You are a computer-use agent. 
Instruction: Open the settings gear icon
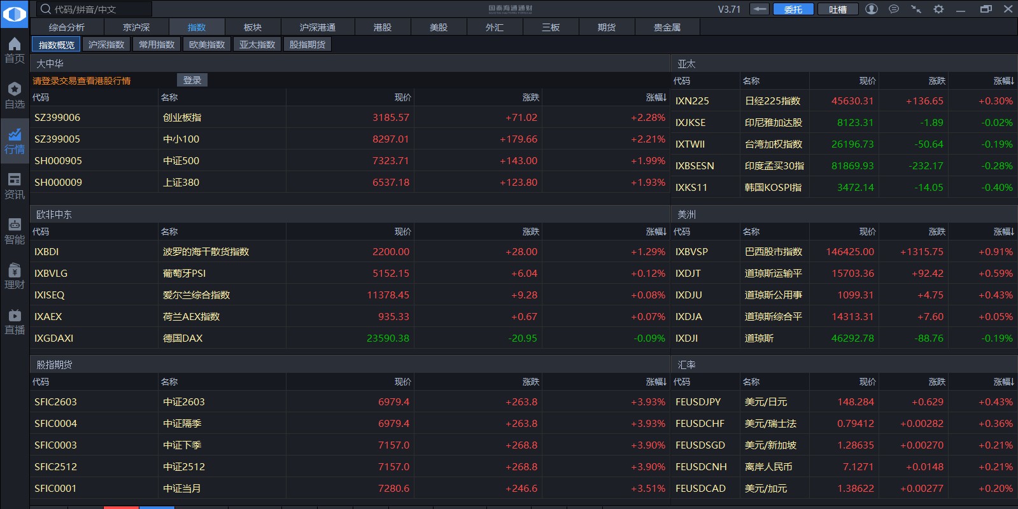(938, 9)
